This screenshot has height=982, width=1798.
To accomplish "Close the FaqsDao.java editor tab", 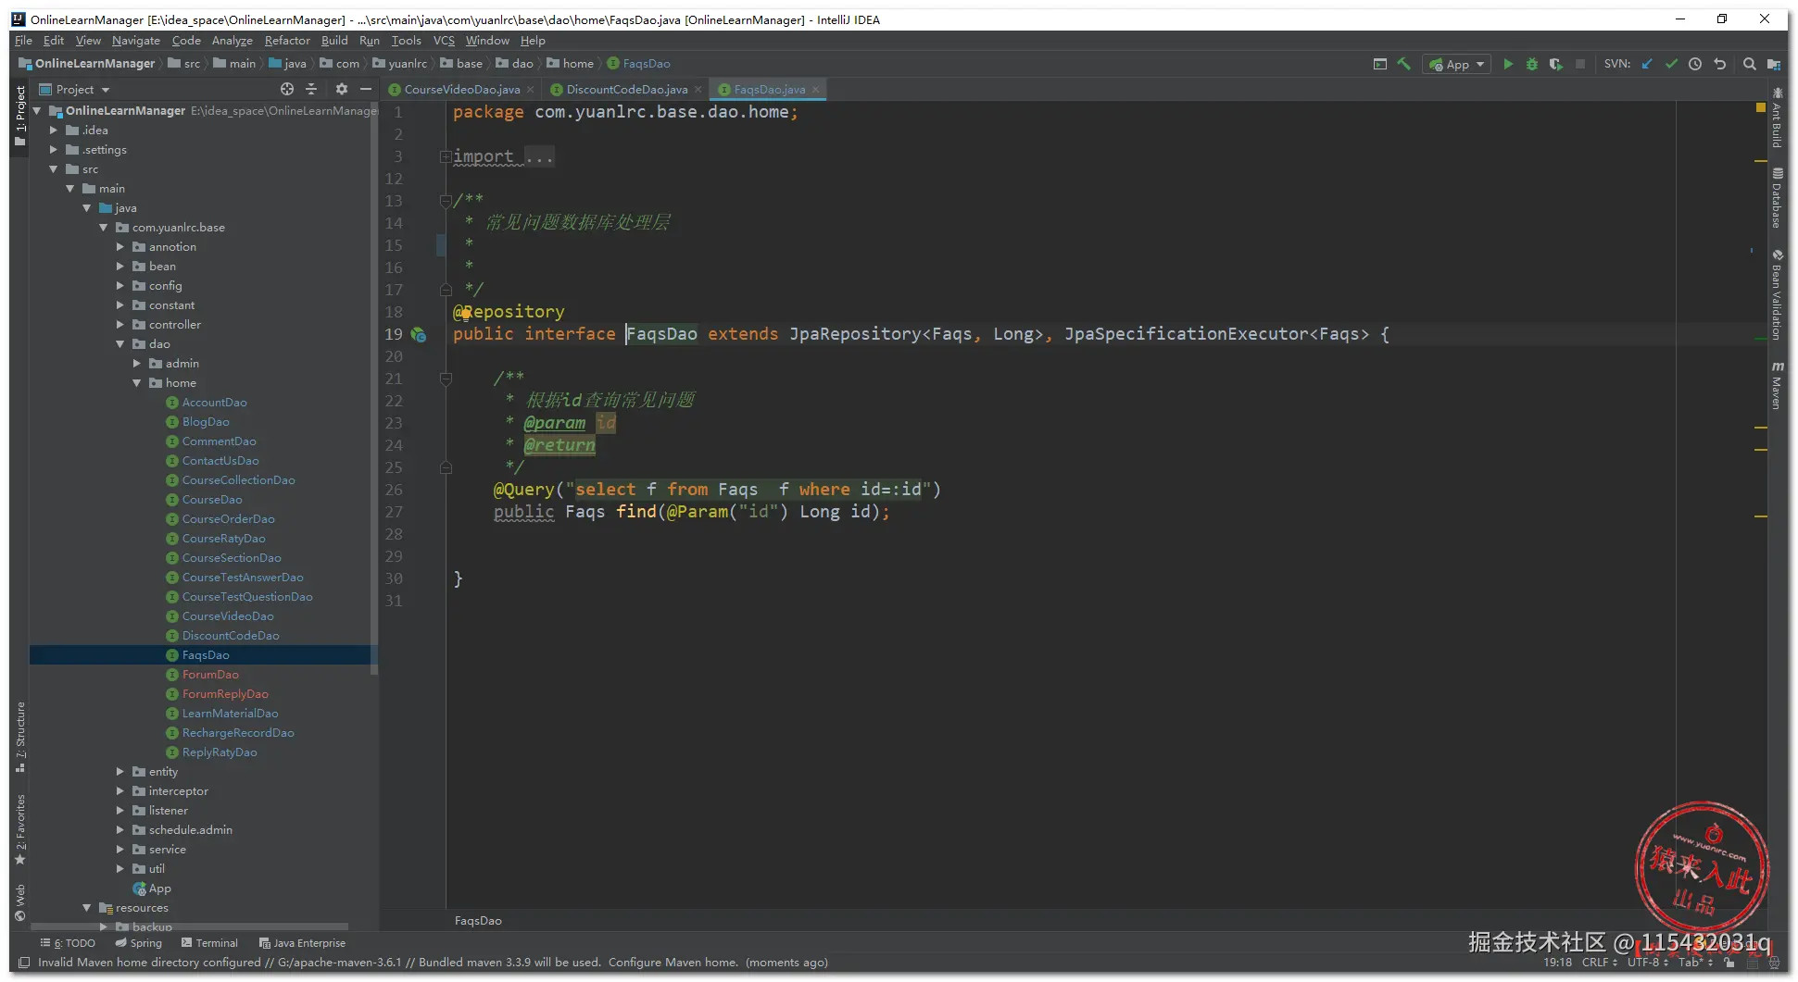I will (x=815, y=90).
